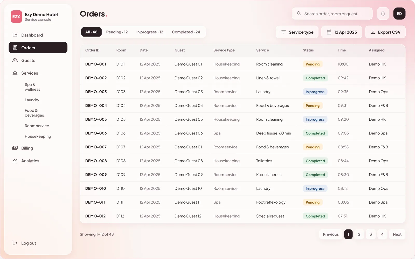
Task: Click Completed badge for DEMO-006
Action: pos(315,133)
